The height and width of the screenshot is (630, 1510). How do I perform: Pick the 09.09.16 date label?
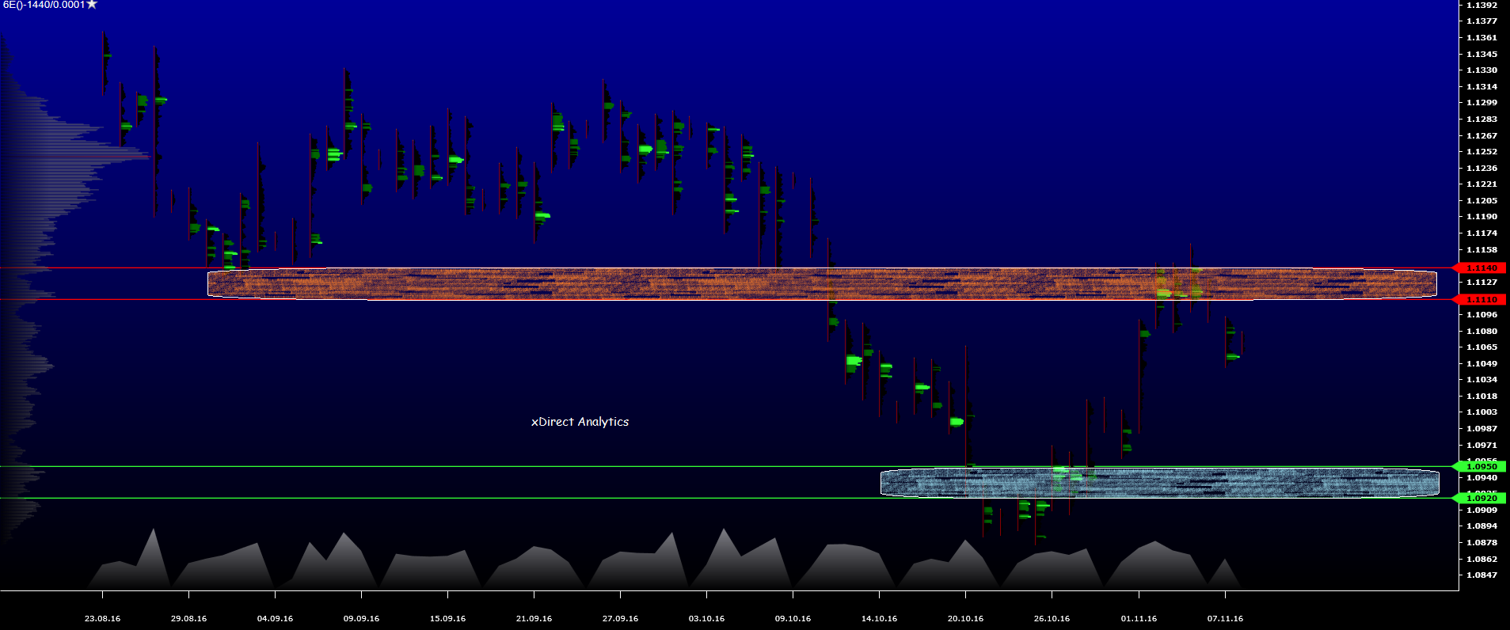pyautogui.click(x=361, y=619)
